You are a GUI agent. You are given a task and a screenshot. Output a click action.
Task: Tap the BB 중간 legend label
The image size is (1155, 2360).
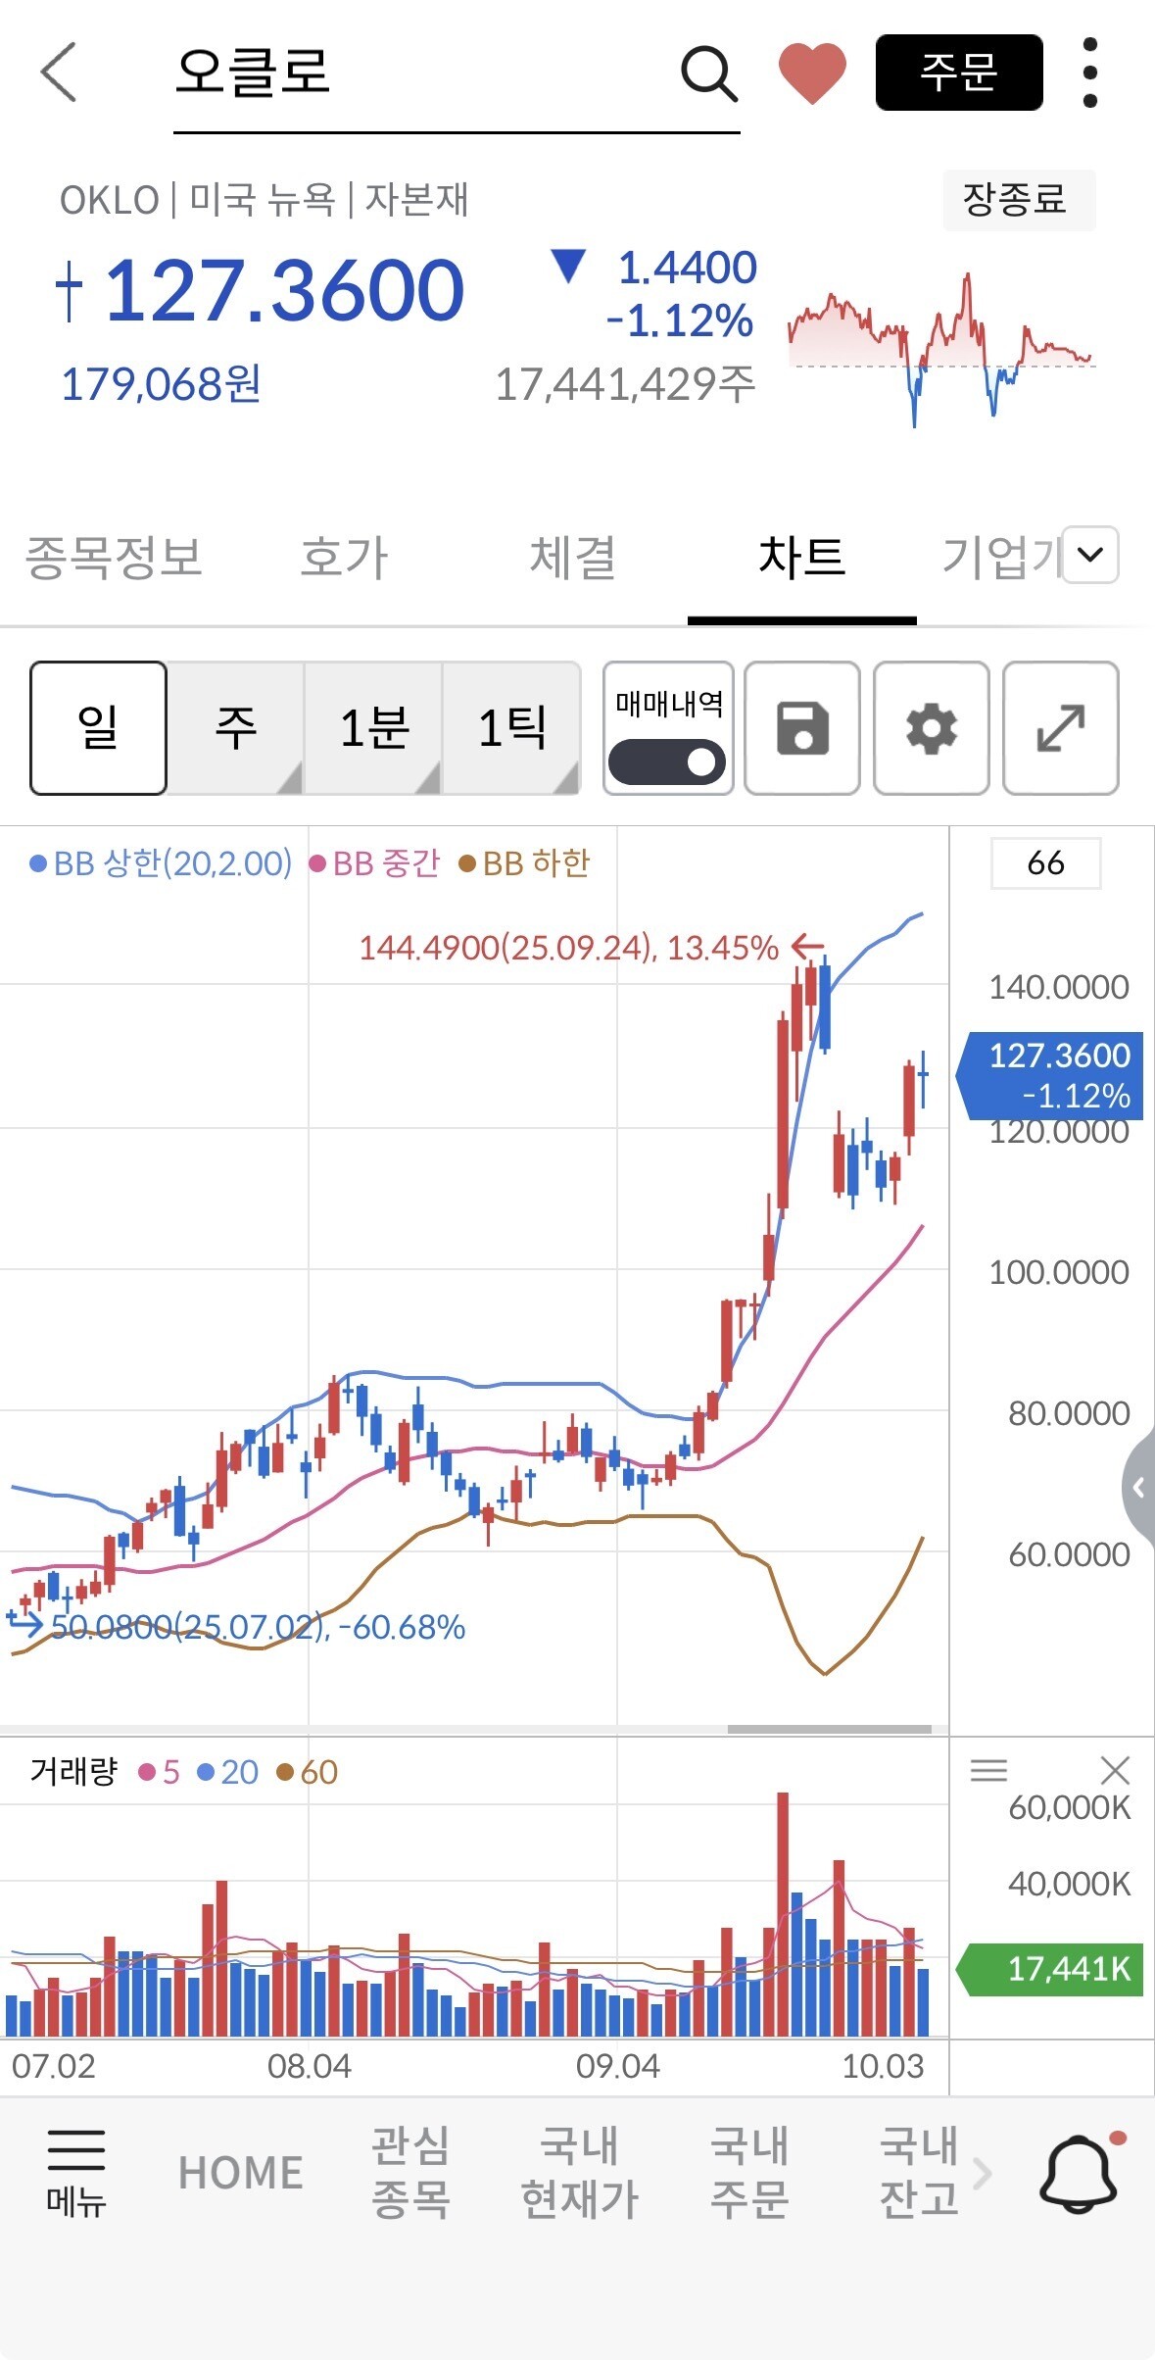pos(375,863)
